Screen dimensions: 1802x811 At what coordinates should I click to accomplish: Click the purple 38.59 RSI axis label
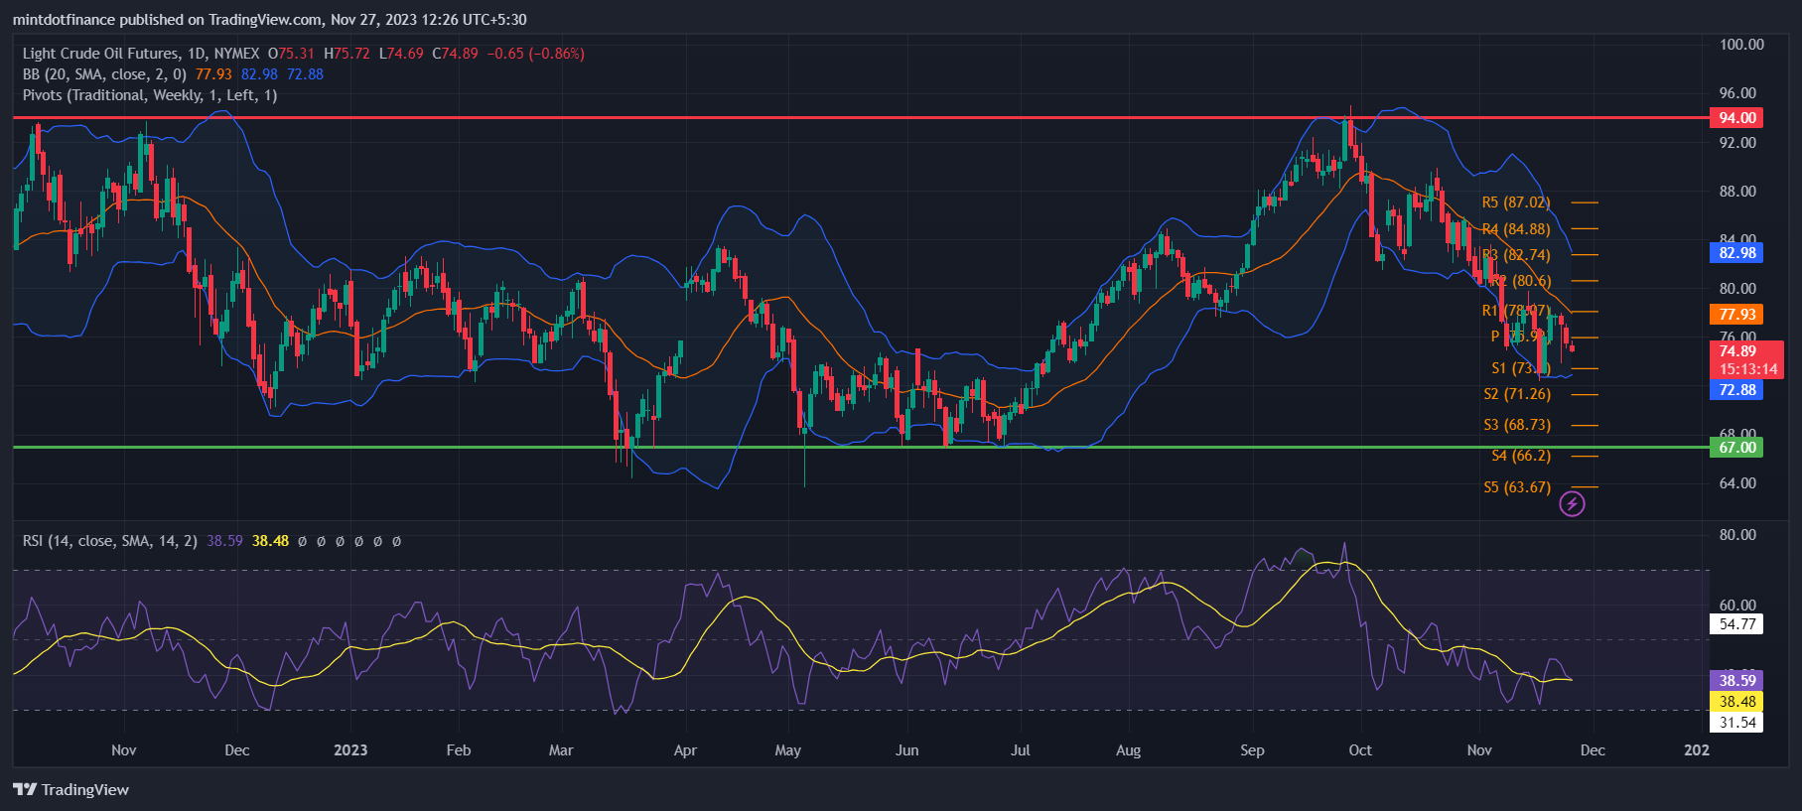[x=1736, y=681]
